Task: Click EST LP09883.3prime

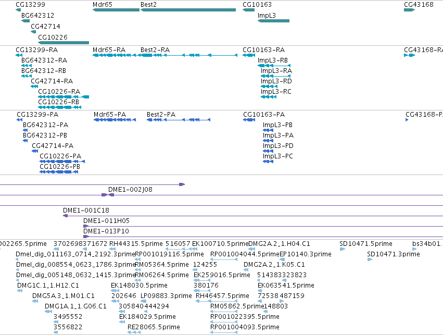Action: 143,301
